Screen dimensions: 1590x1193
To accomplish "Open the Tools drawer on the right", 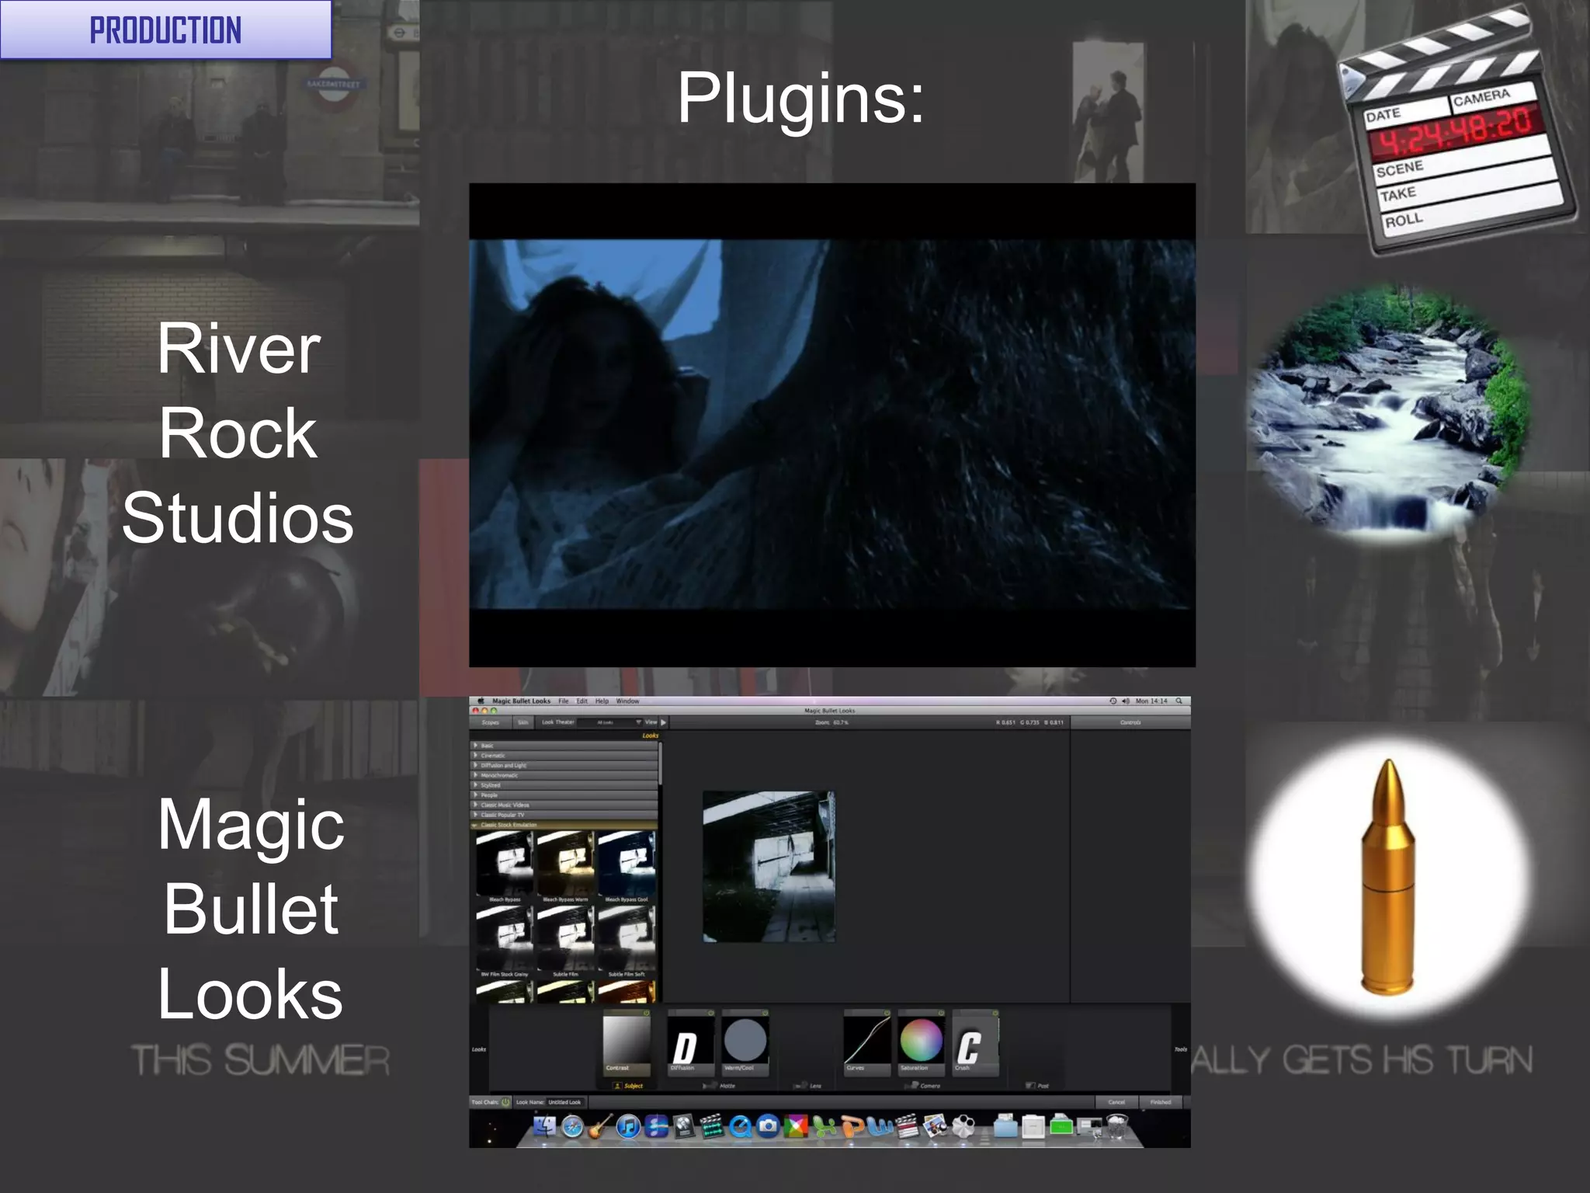I will (x=1181, y=1049).
